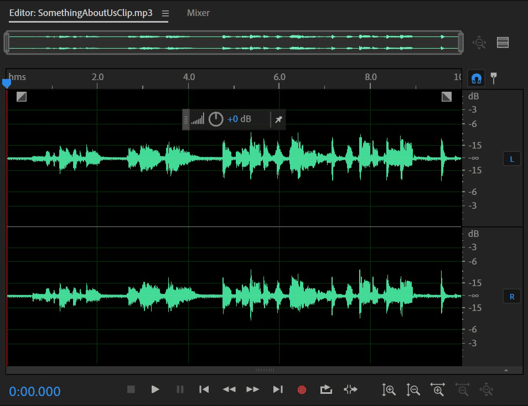Switch to the Mixer tab
Screen dimensions: 528x406
tap(198, 13)
